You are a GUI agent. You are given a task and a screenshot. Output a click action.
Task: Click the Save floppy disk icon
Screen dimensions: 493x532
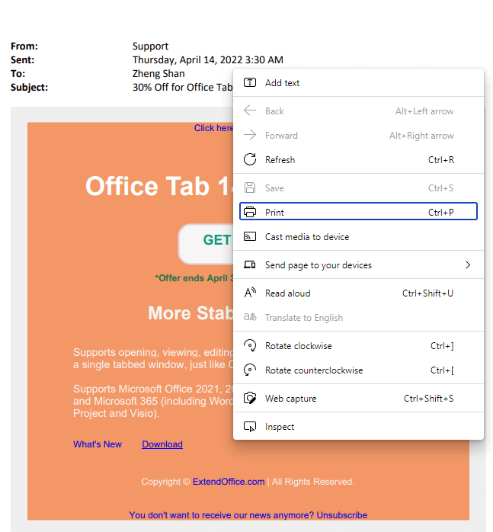click(250, 187)
